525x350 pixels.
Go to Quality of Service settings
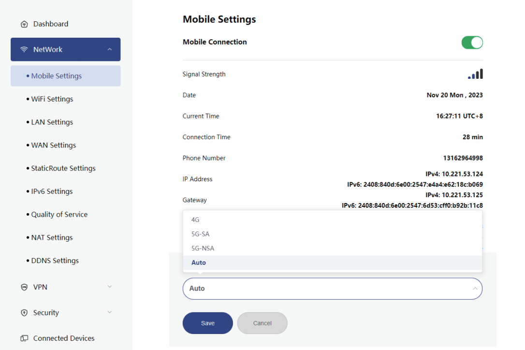coord(59,215)
